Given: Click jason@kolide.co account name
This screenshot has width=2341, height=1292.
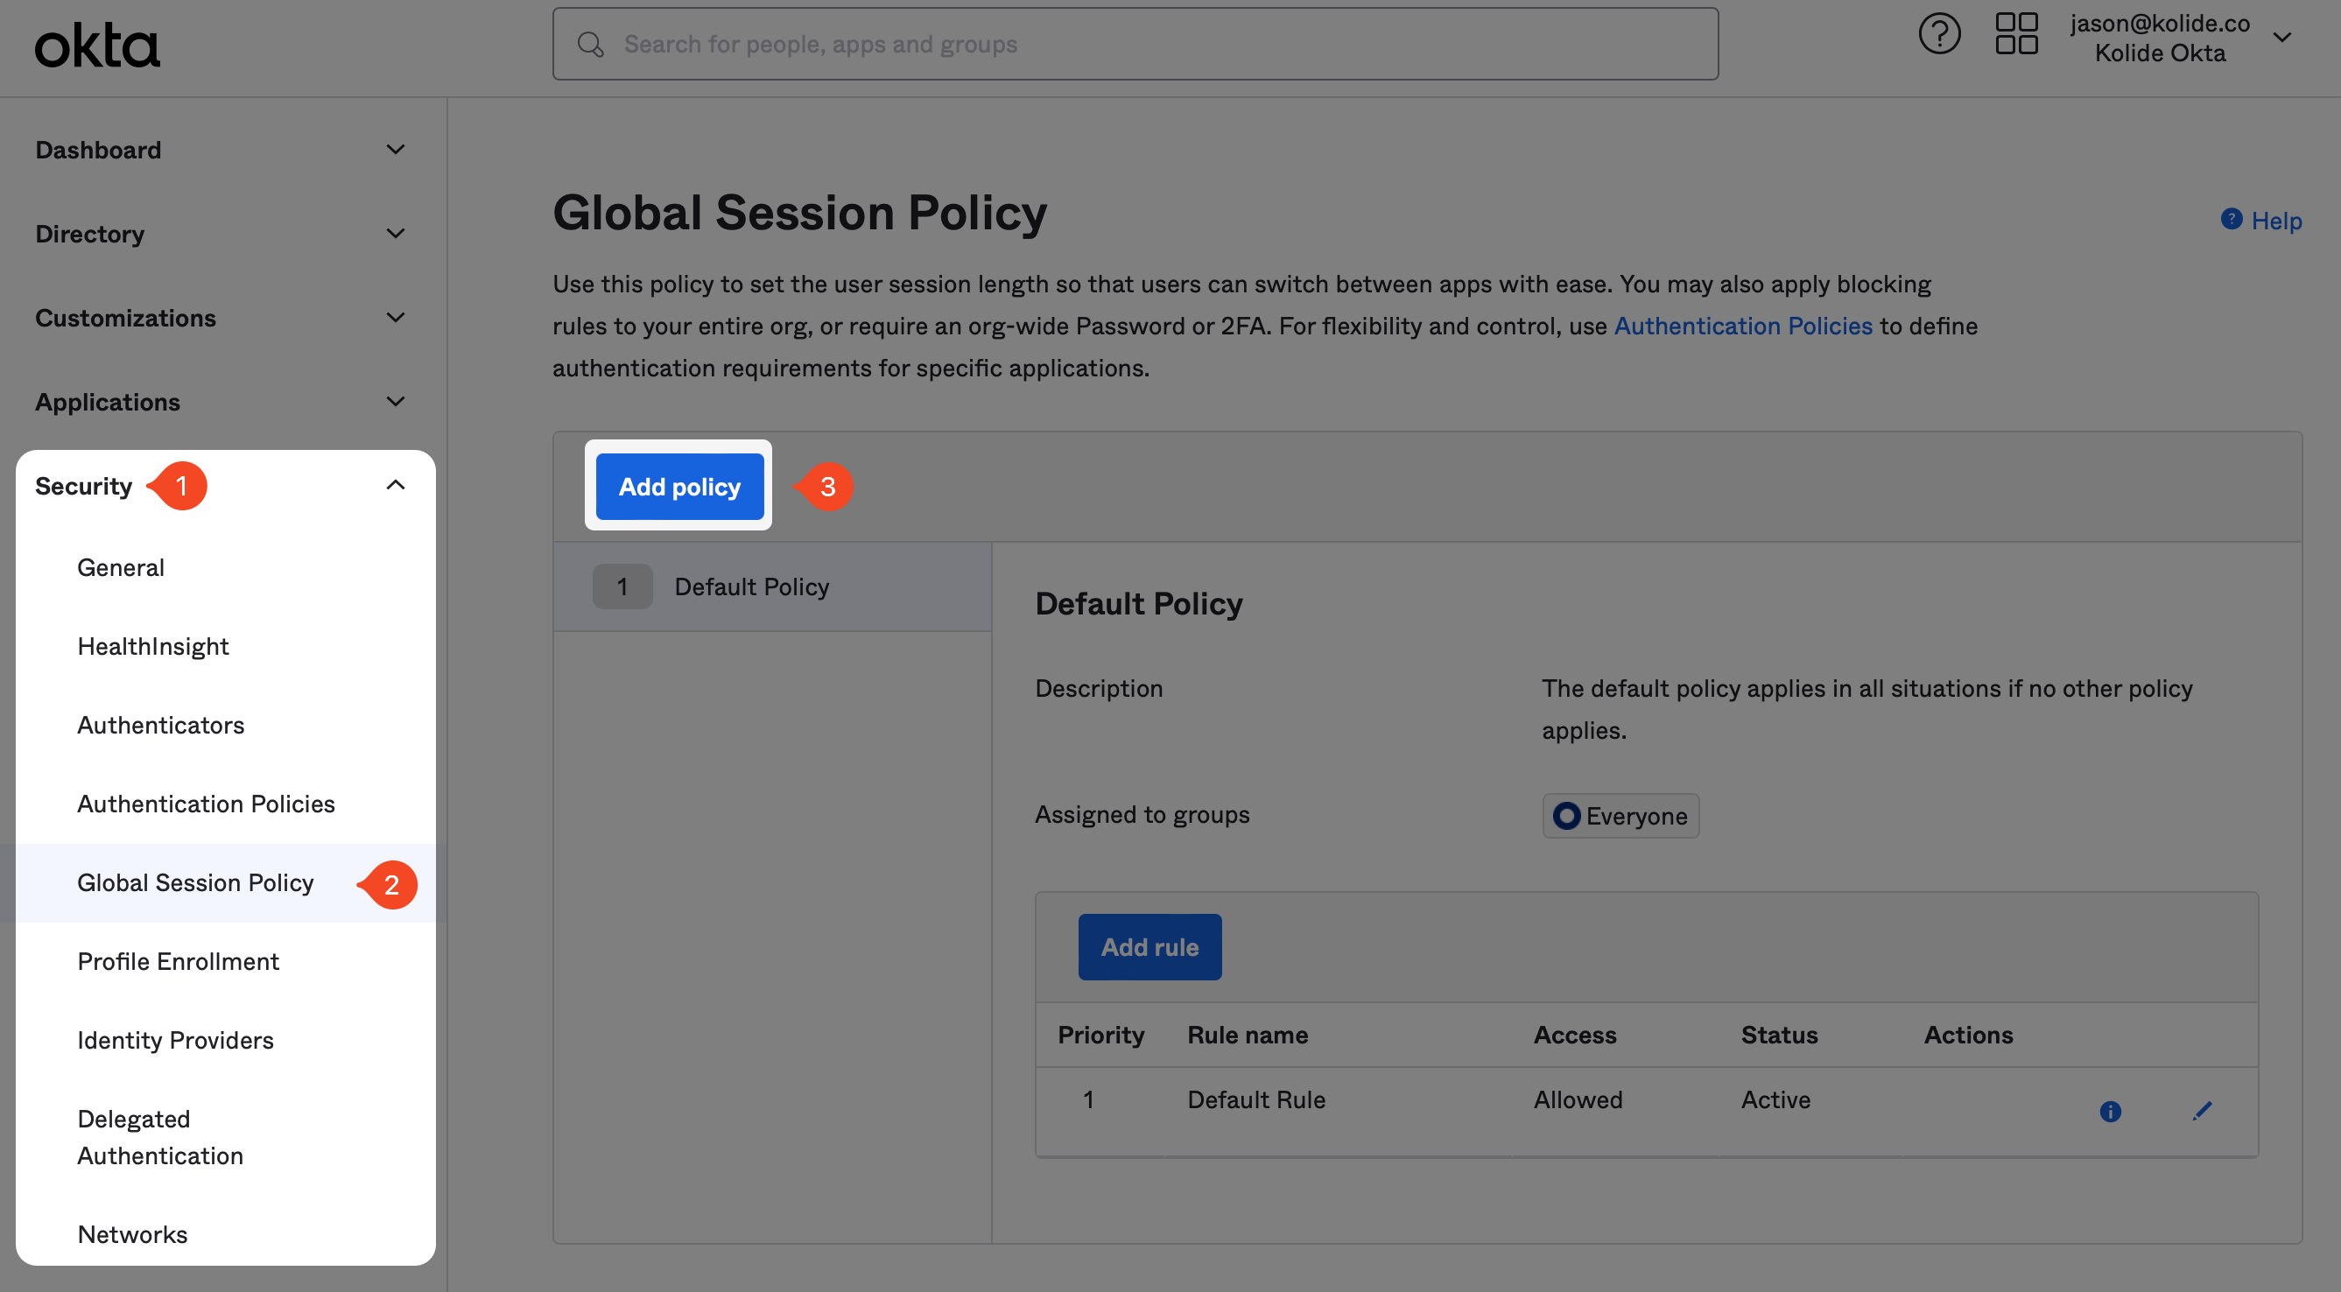Looking at the screenshot, I should point(2160,23).
